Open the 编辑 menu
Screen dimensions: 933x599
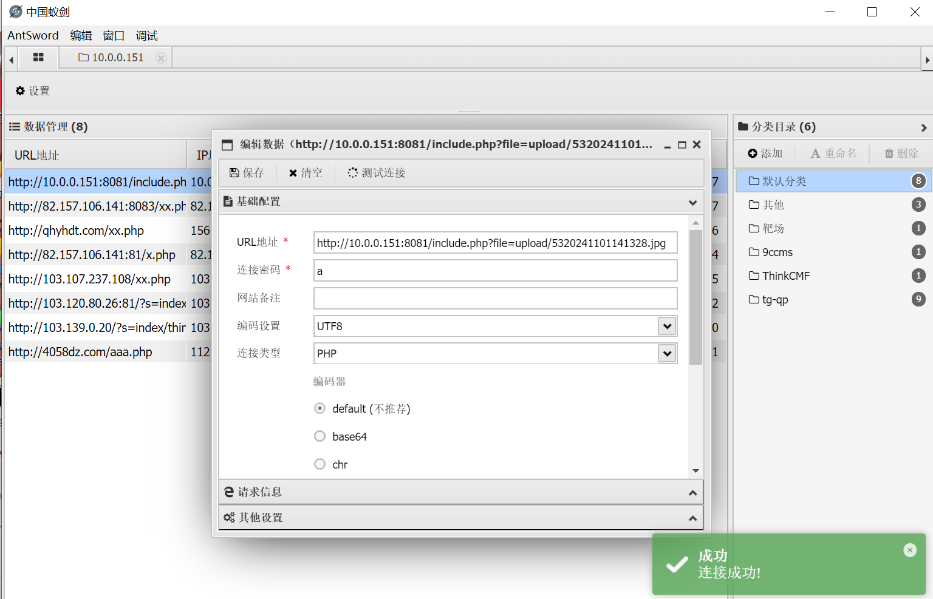pos(81,36)
